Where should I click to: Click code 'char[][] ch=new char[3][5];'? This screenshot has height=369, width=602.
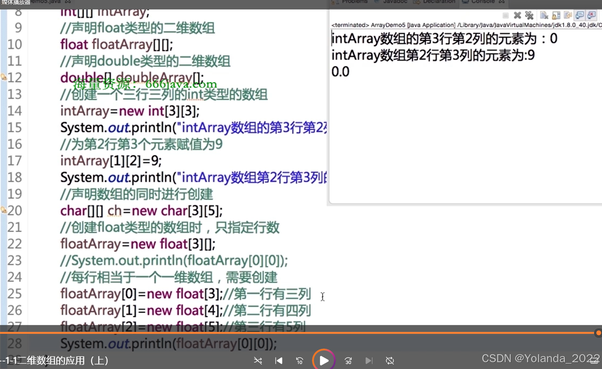(x=141, y=211)
